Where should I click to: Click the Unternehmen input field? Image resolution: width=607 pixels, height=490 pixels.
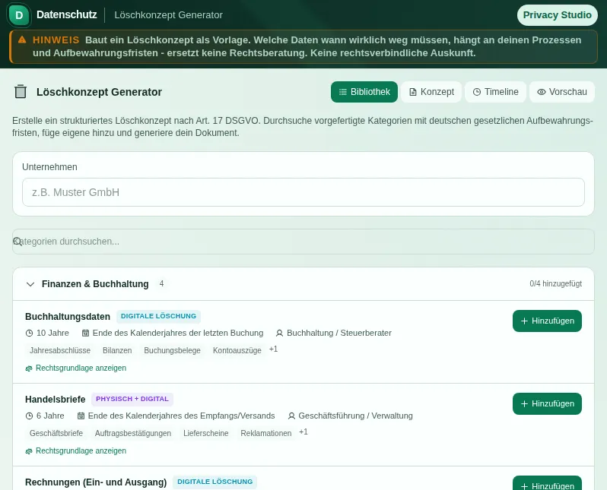click(303, 192)
